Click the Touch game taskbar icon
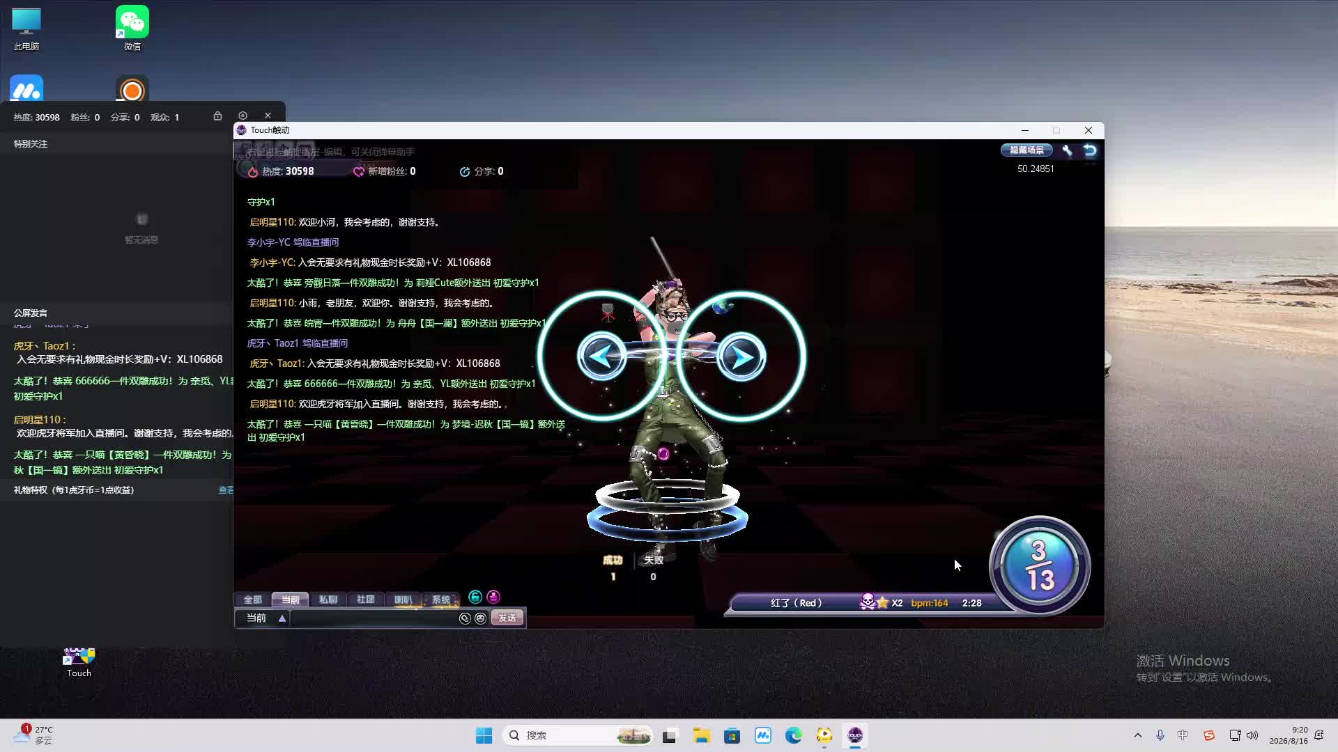The width and height of the screenshot is (1338, 752). 855,735
